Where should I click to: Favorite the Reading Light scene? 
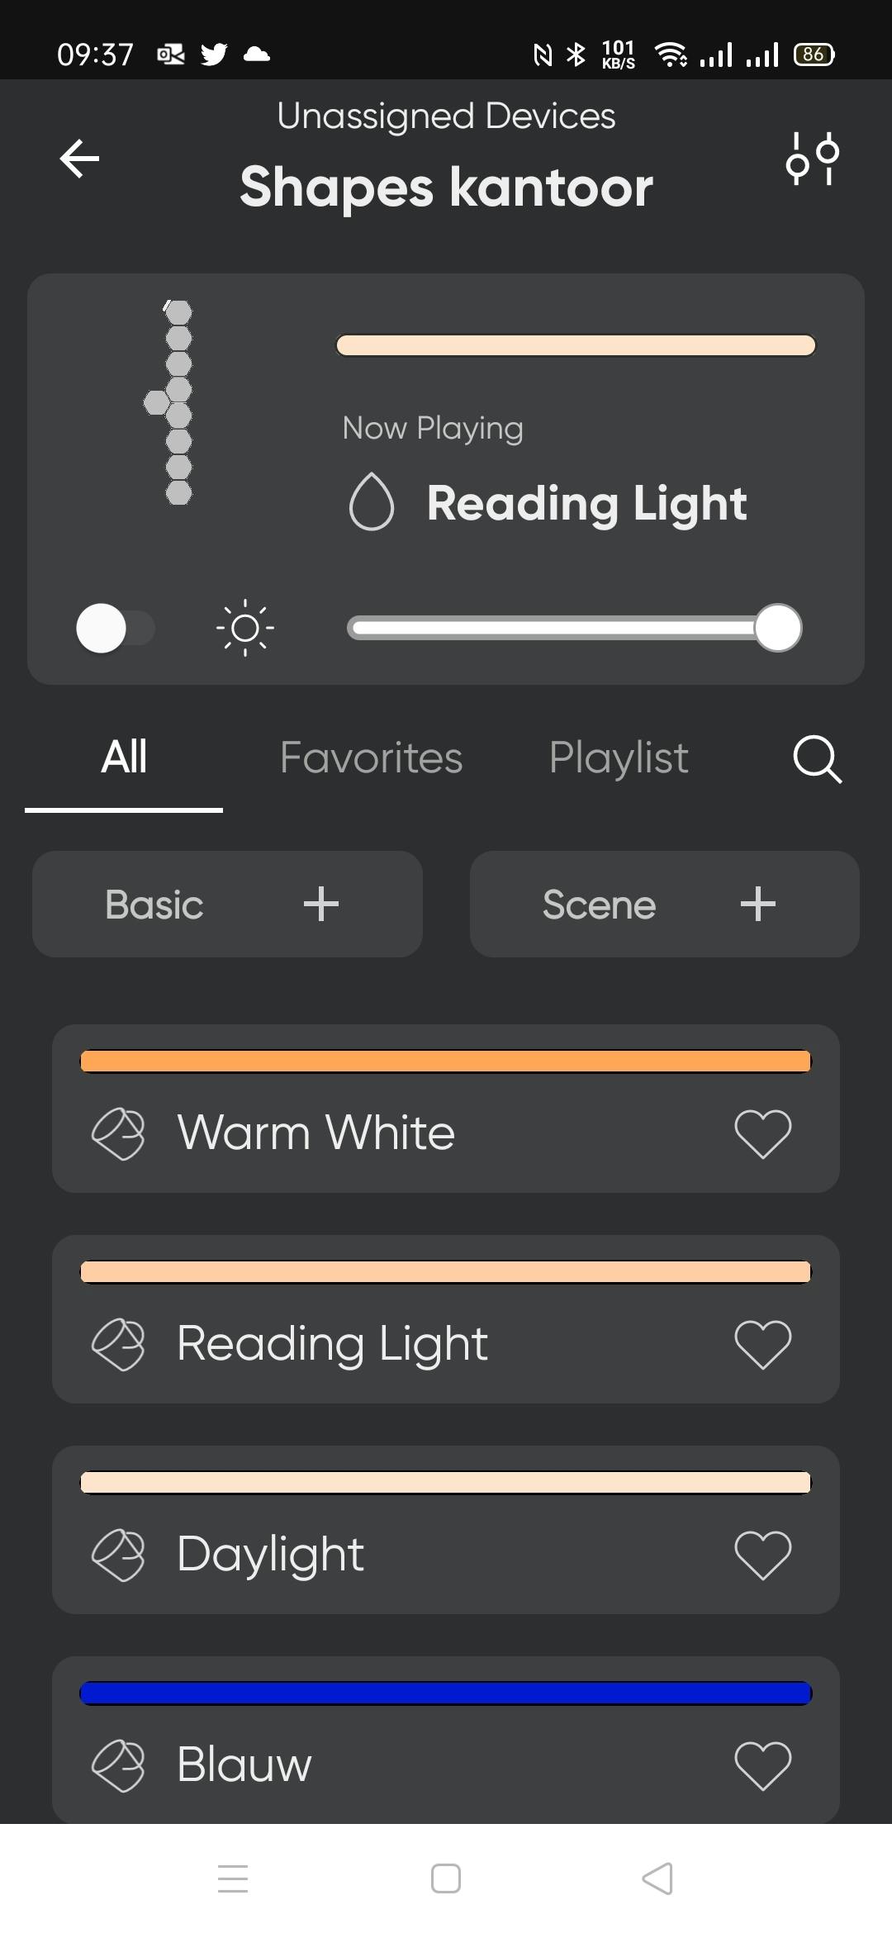pyautogui.click(x=762, y=1344)
